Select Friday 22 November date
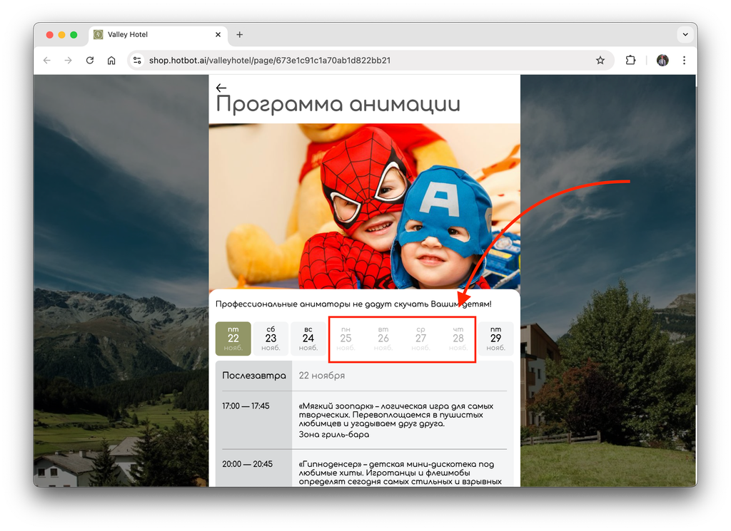 click(x=233, y=339)
